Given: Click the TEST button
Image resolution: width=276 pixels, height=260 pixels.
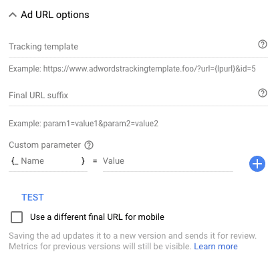Looking at the screenshot, I should pos(33,197).
